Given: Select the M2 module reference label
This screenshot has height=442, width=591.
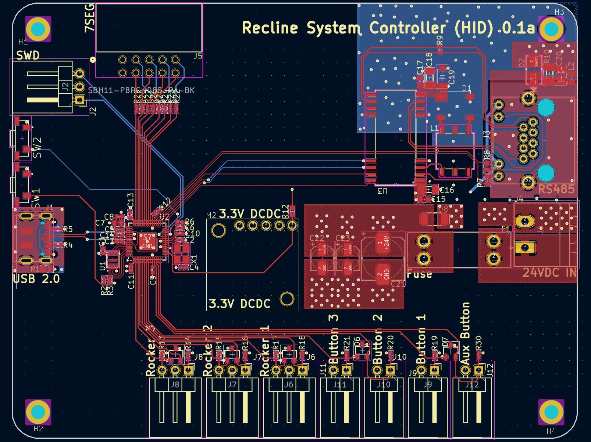Looking at the screenshot, I should pos(211,215).
